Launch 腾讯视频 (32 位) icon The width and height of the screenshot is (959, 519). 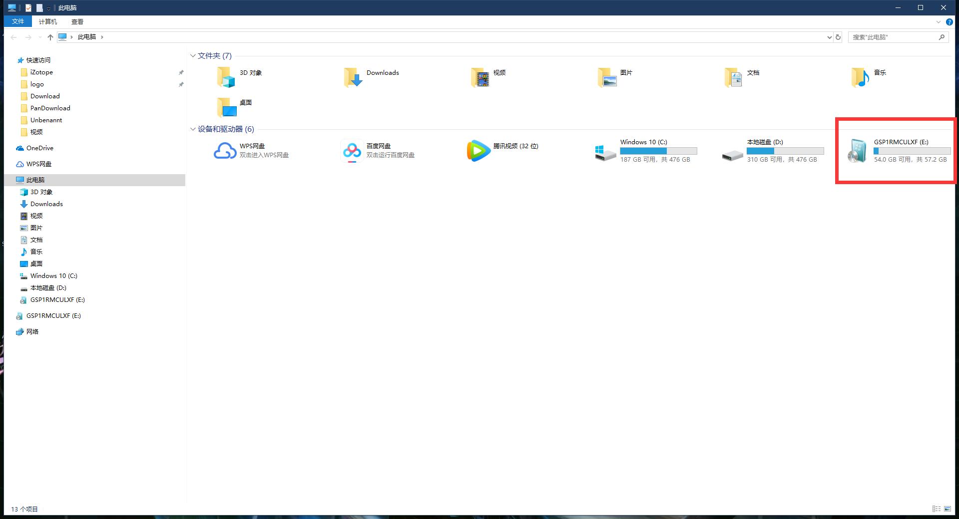click(479, 150)
